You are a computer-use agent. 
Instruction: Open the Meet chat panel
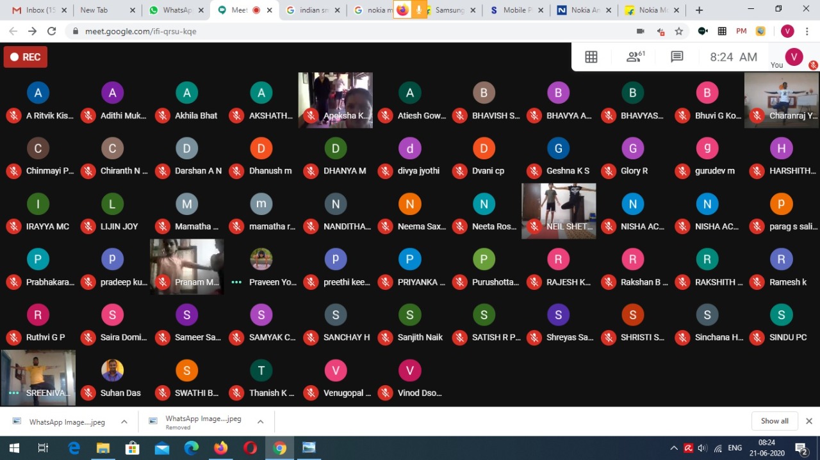click(676, 57)
